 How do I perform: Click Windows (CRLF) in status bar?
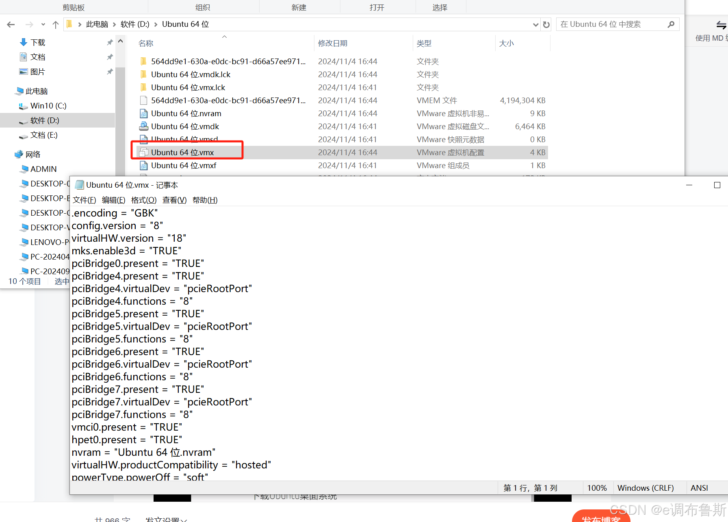(646, 488)
